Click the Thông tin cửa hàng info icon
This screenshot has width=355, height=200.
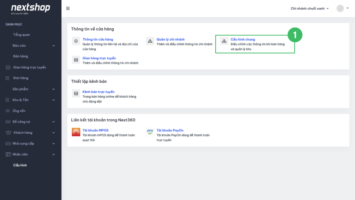[76, 41]
